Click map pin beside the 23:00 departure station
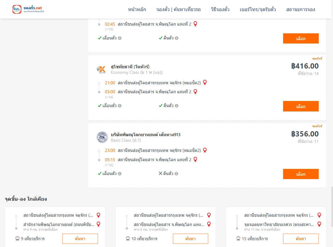This screenshot has height=247, width=333. (205, 150)
